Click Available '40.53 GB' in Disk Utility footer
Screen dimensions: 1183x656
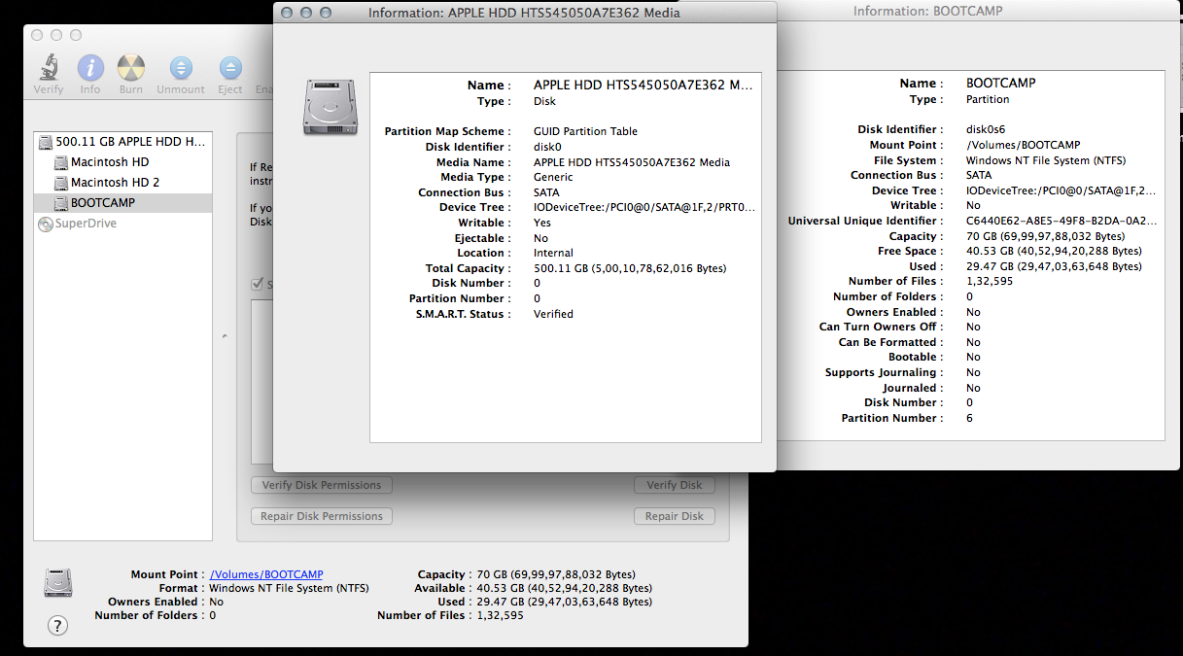564,588
